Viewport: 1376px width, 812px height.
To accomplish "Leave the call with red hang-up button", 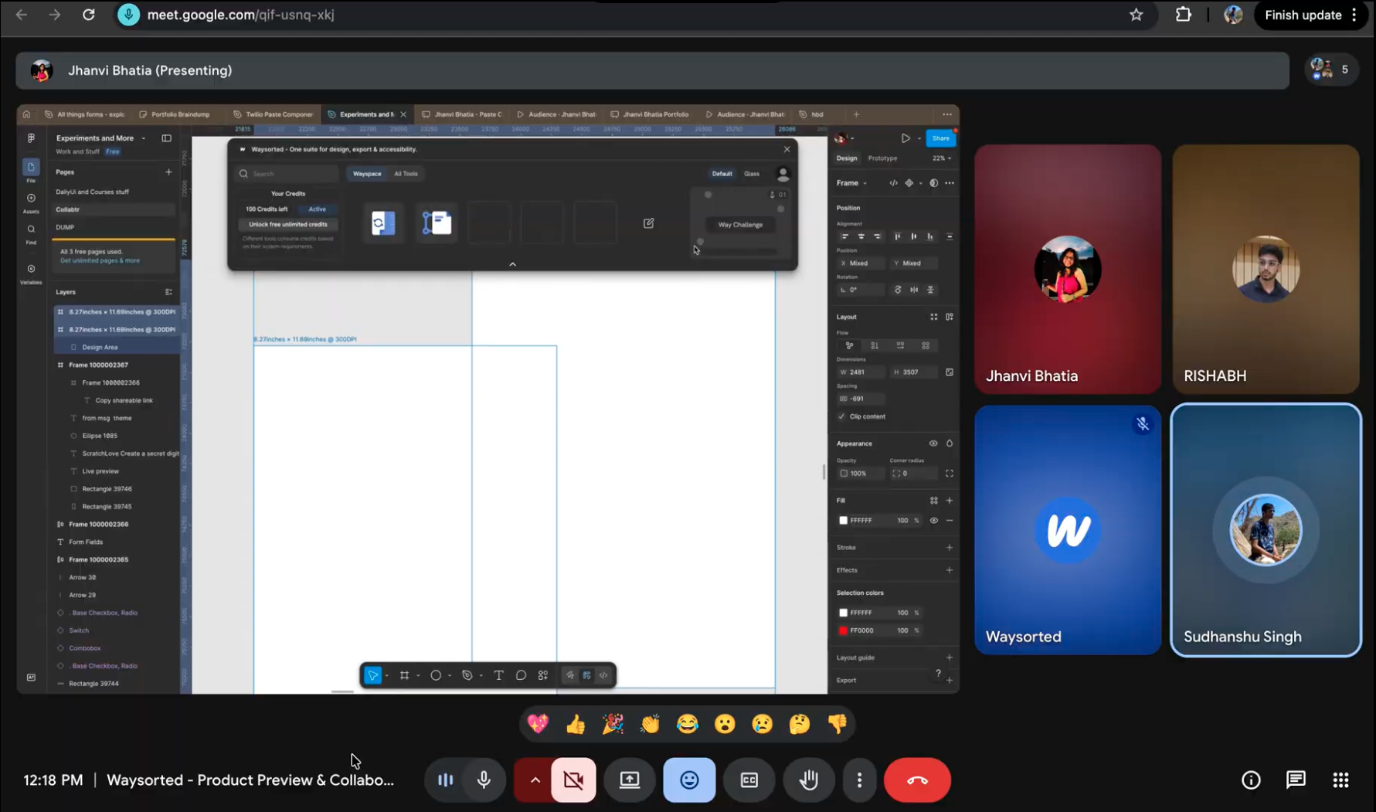I will (x=917, y=780).
